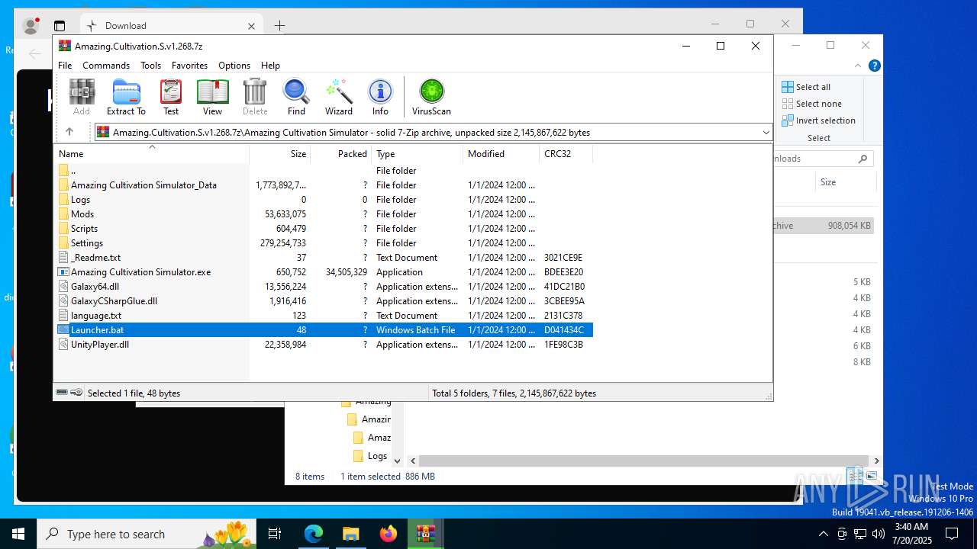Select the Amazing Cultivation Simulator_Data folder
This screenshot has width=977, height=549.
click(324, 185)
